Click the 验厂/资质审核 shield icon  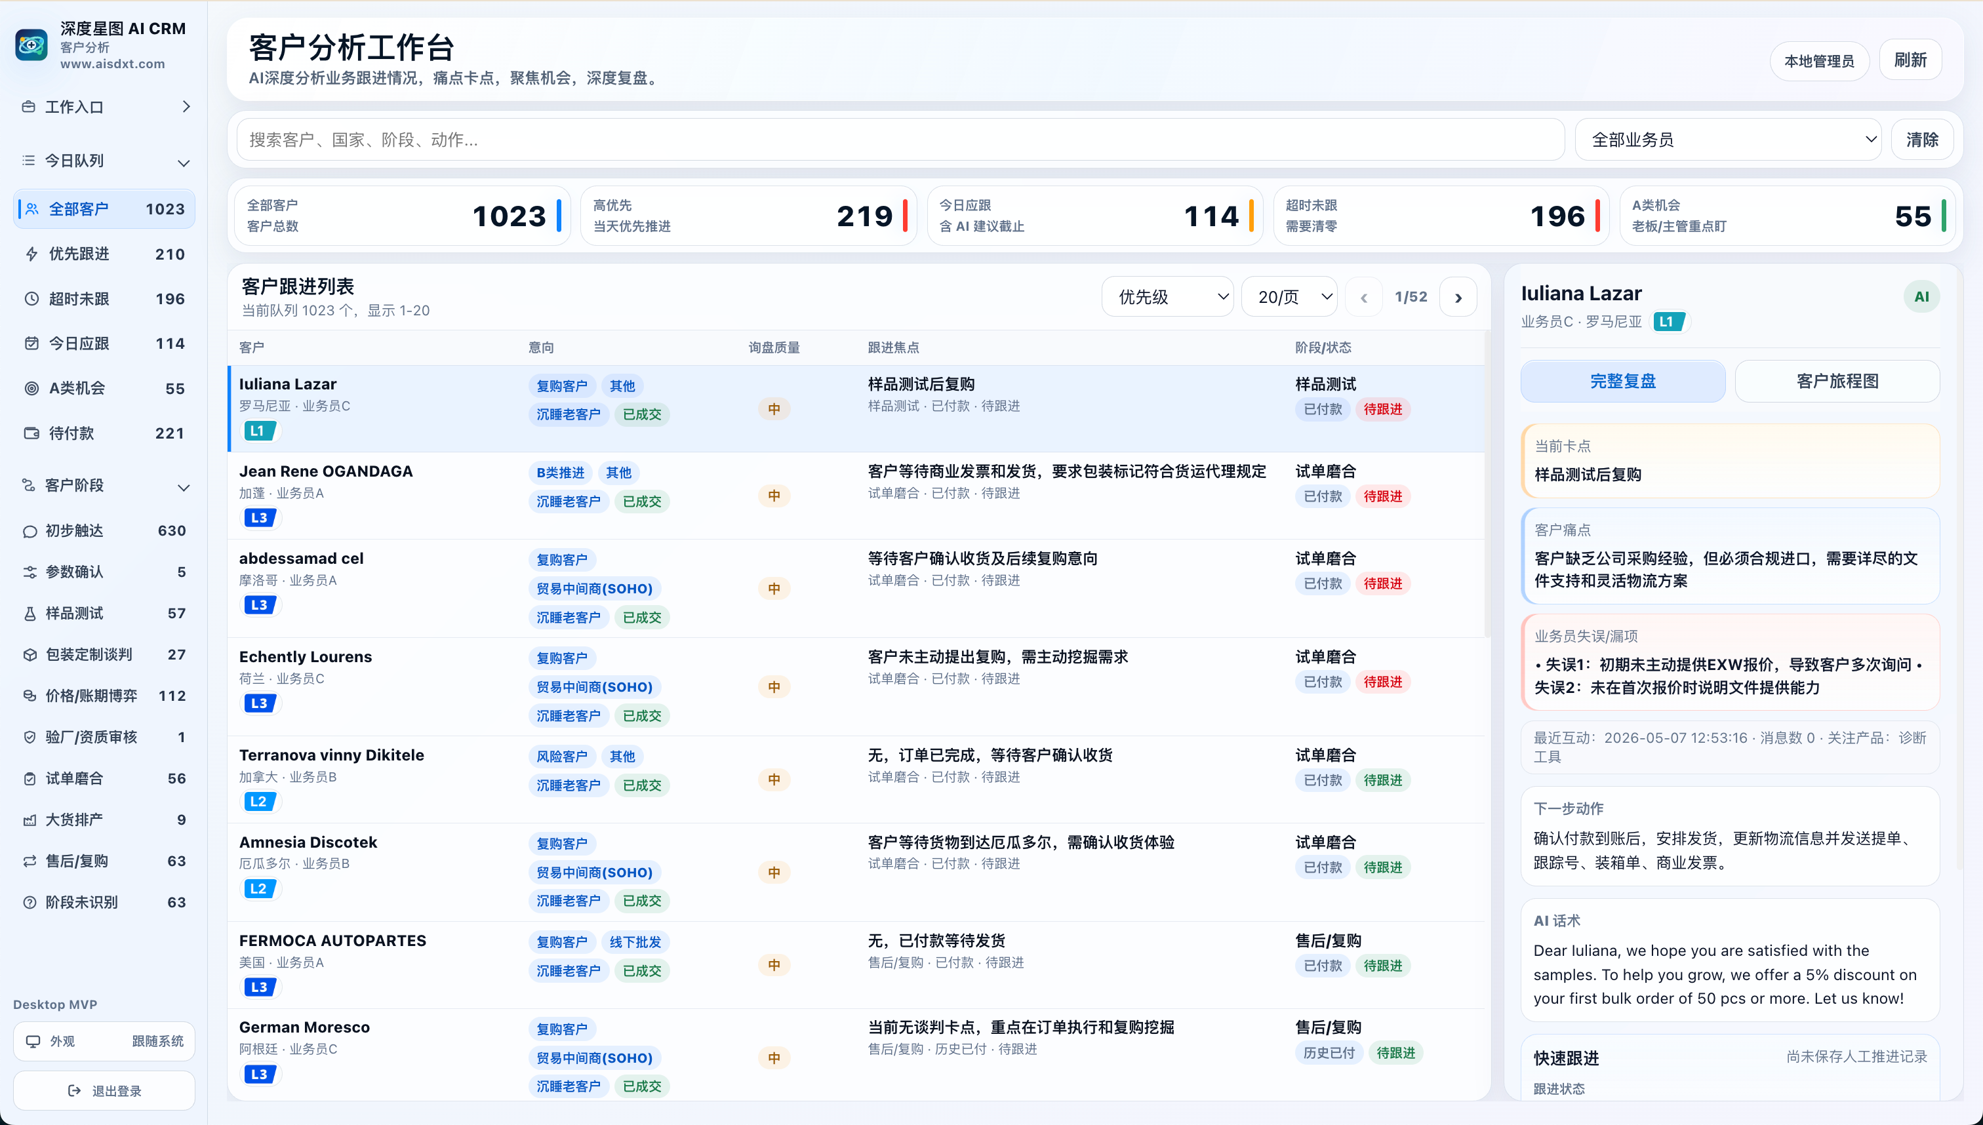pyautogui.click(x=30, y=737)
